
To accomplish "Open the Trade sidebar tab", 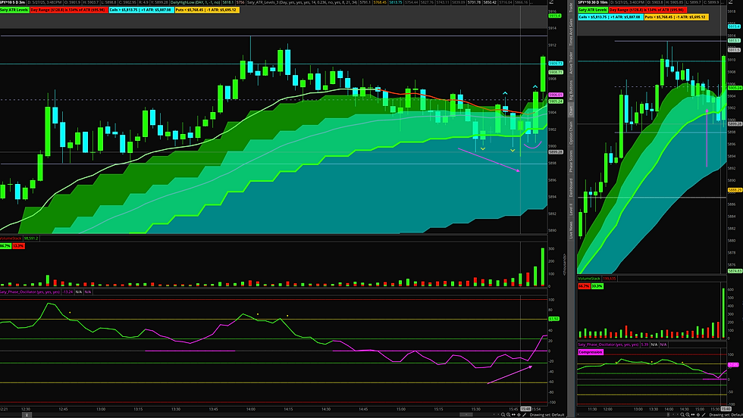I will click(571, 7).
